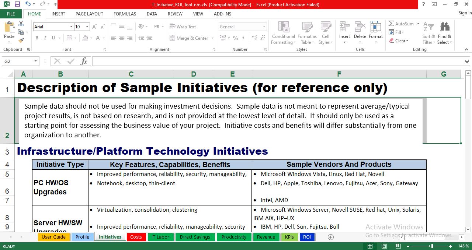Click the Top Align icon
472x250 pixels.
pyautogui.click(x=114, y=27)
